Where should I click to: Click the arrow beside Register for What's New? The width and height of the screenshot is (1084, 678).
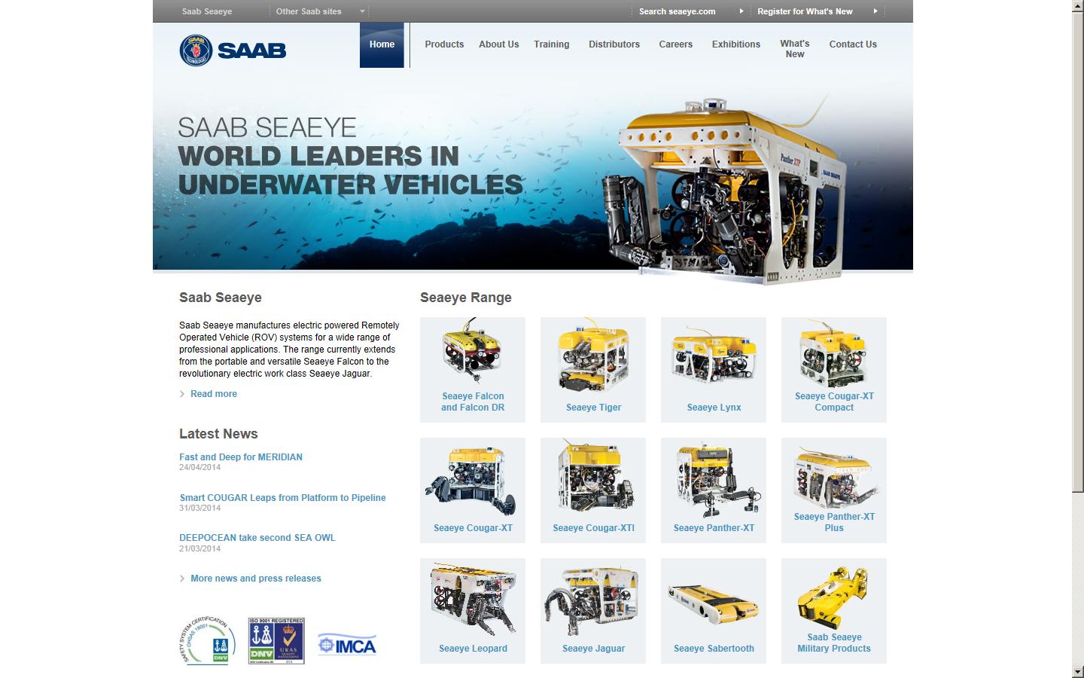(x=874, y=11)
